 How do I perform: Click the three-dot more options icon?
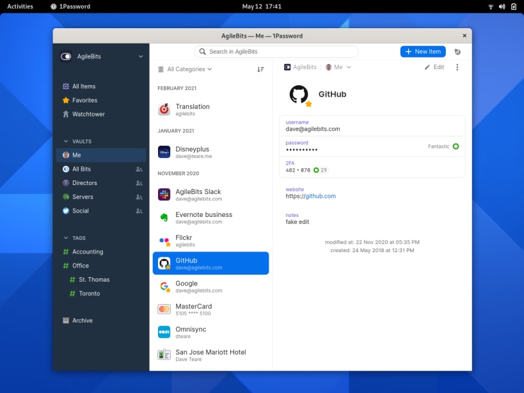457,67
